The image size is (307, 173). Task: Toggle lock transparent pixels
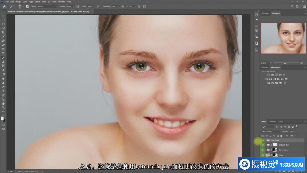coord(267,136)
